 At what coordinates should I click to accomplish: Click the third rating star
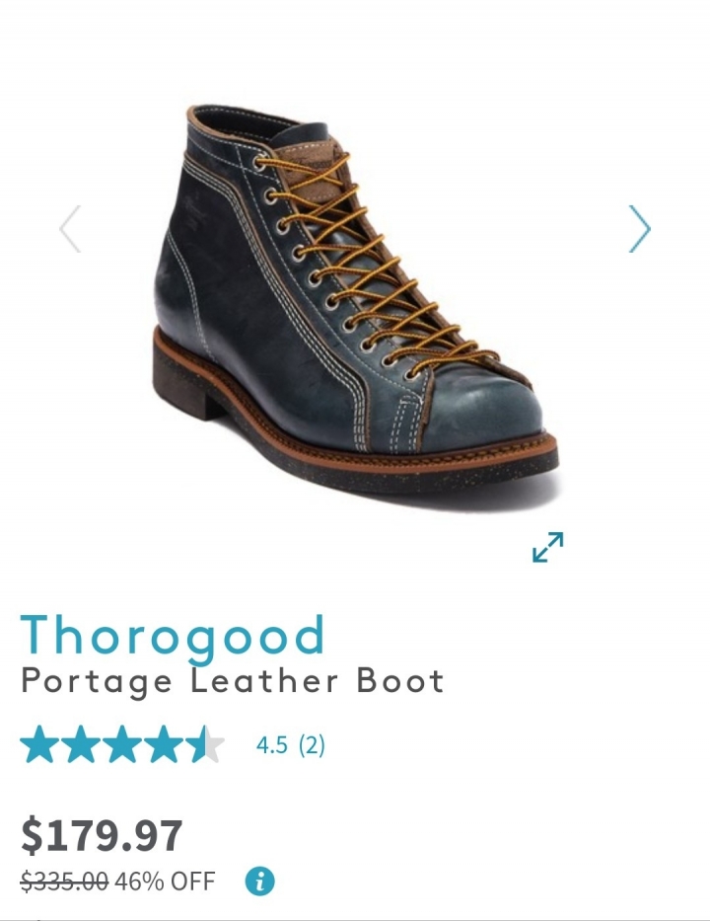(122, 744)
